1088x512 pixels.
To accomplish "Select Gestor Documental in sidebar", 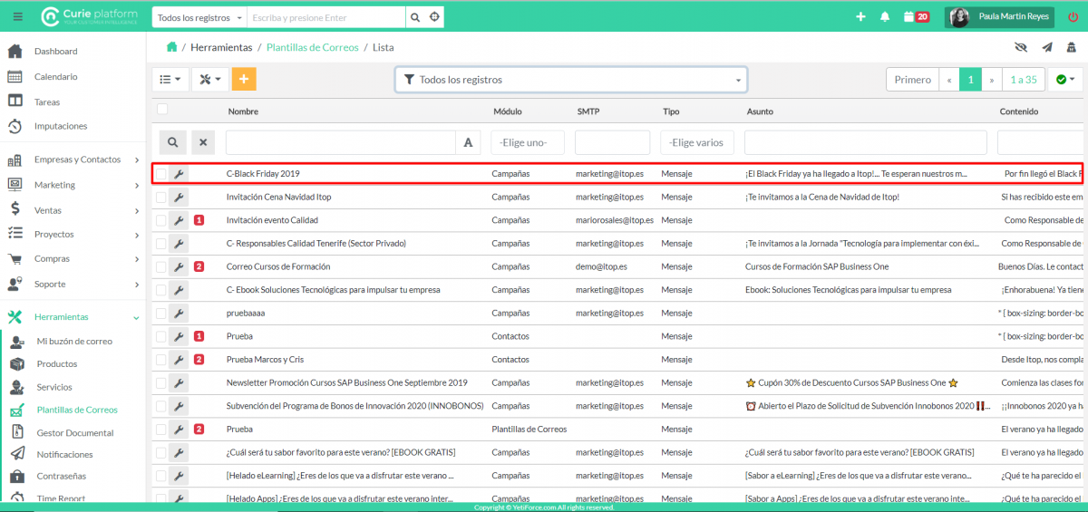I will 75,433.
